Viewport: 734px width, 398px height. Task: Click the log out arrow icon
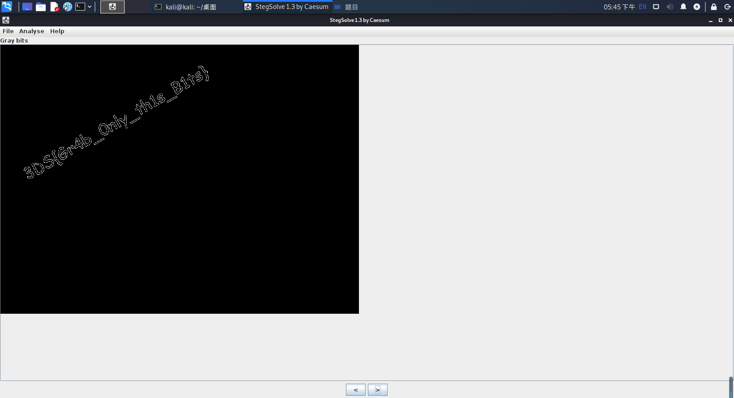pos(727,7)
